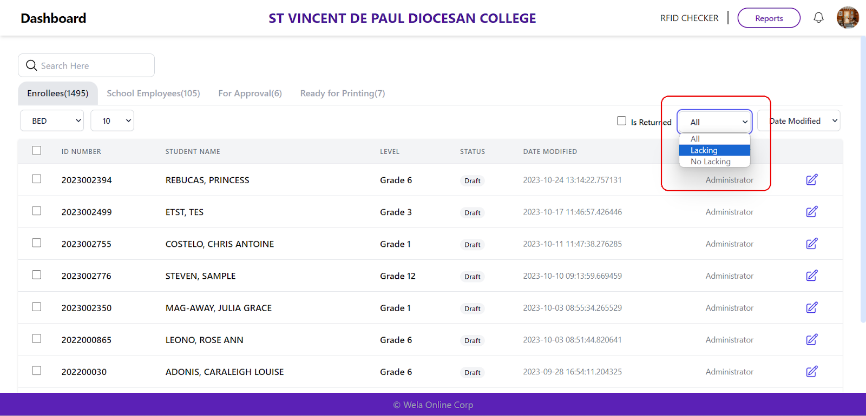The width and height of the screenshot is (866, 416).
Task: Edit the REBUCAS, PRINCESS record
Action: [x=811, y=180]
